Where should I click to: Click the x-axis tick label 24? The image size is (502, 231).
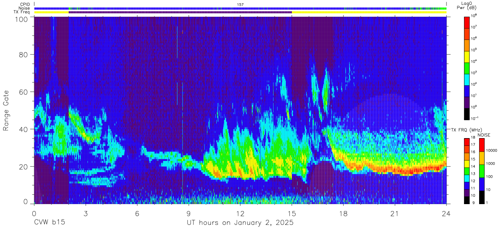coord(446,213)
